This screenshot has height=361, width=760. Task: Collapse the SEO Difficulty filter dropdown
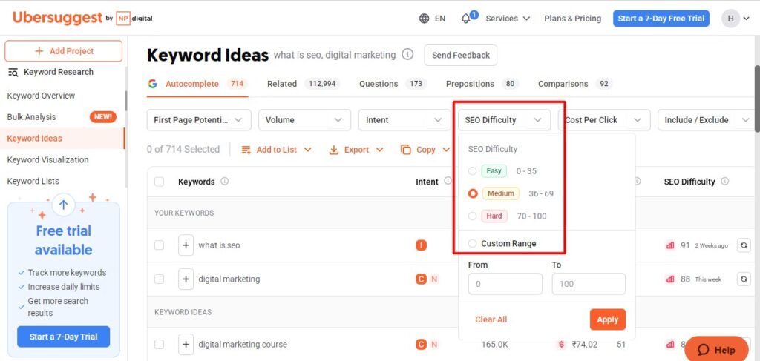(504, 120)
